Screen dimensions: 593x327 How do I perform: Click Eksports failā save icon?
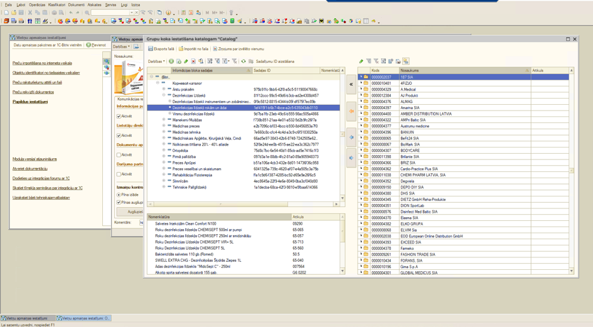tap(151, 49)
